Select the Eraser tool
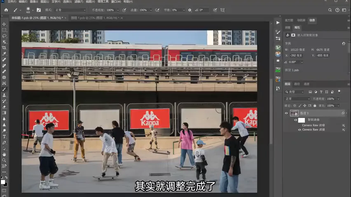Image resolution: width=351 pixels, height=197 pixels. click(x=4, y=107)
